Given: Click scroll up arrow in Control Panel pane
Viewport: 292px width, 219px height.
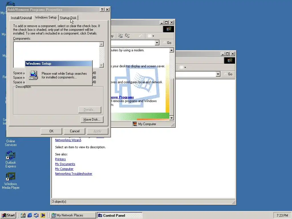Looking at the screenshot, I should coord(171,50).
